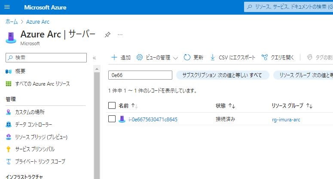
Task: Click the sidebar scrollbar up arrow
Action: (97, 69)
